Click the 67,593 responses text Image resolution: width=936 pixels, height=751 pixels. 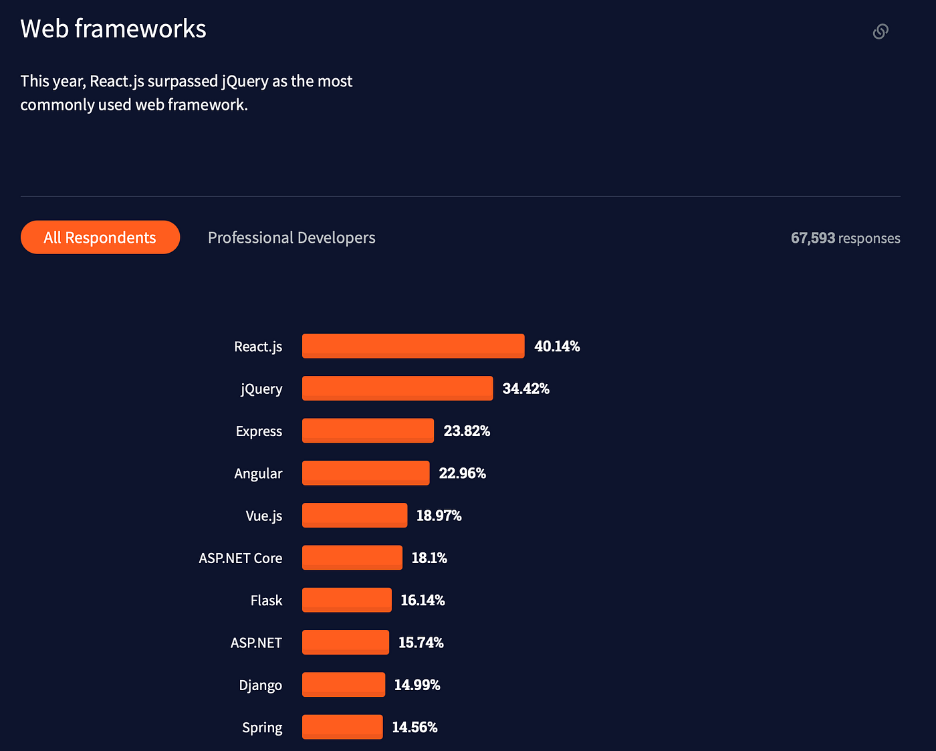pyautogui.click(x=845, y=237)
